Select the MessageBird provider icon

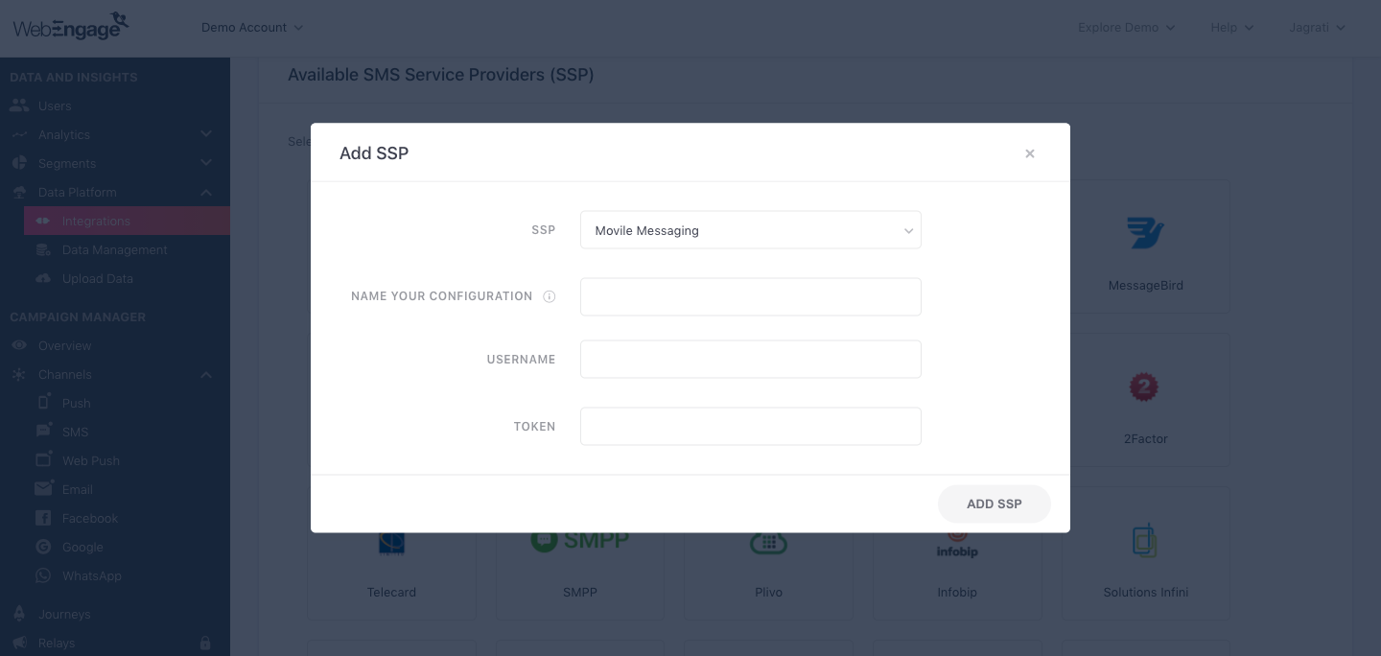1145,232
